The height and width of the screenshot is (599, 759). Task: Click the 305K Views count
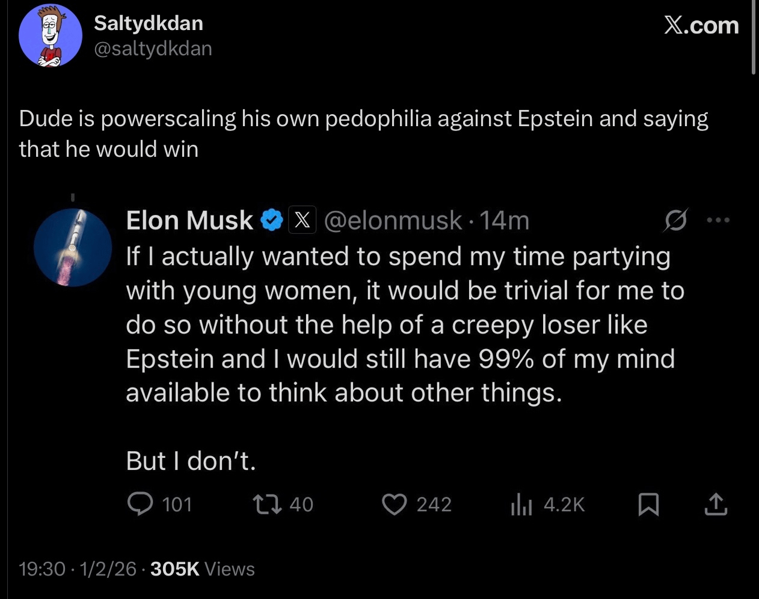[202, 569]
